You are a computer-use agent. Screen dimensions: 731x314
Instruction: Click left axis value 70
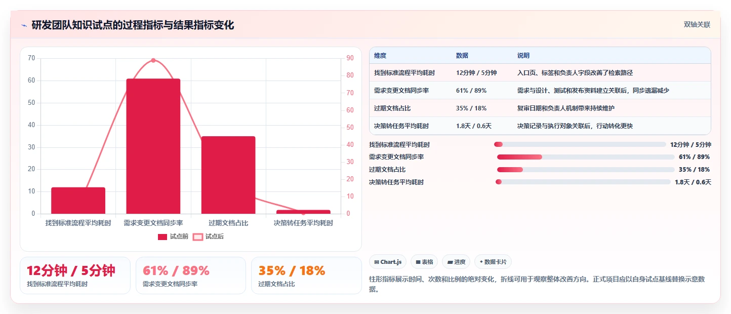(x=31, y=58)
